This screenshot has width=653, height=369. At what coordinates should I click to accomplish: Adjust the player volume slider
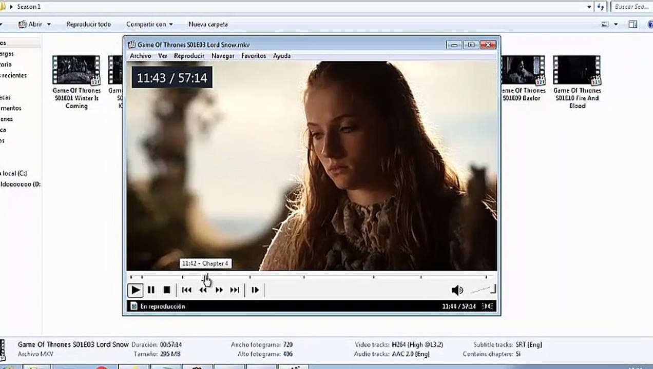click(x=483, y=291)
